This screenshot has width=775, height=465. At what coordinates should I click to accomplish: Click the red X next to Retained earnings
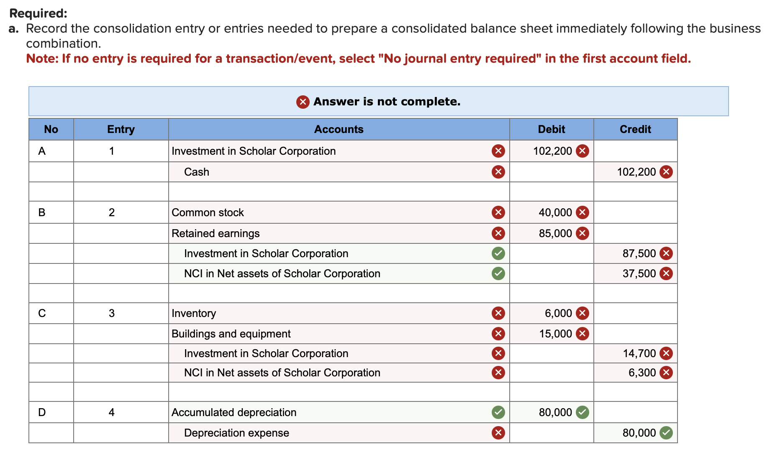(498, 233)
